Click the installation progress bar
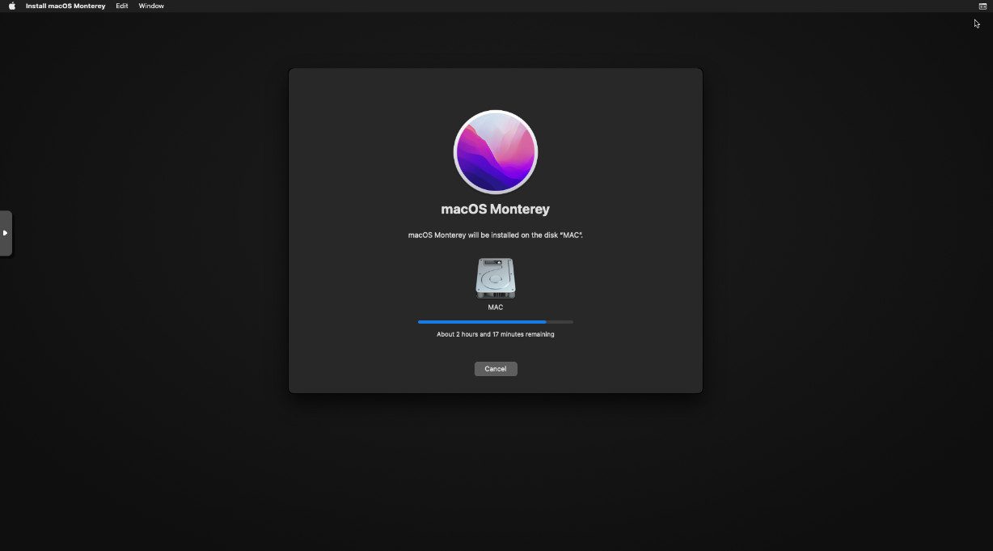993x551 pixels. point(496,322)
